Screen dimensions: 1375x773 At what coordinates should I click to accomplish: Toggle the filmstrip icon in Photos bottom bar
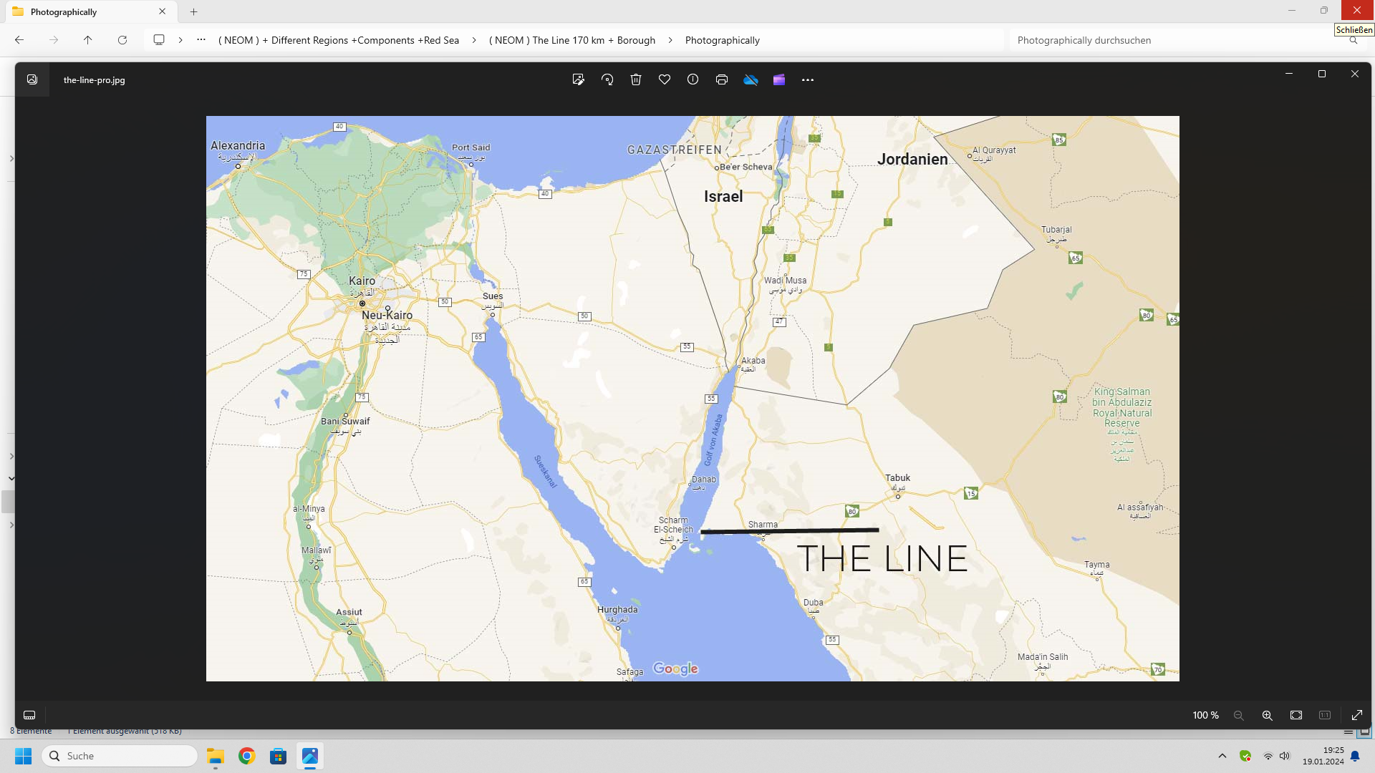tap(29, 715)
